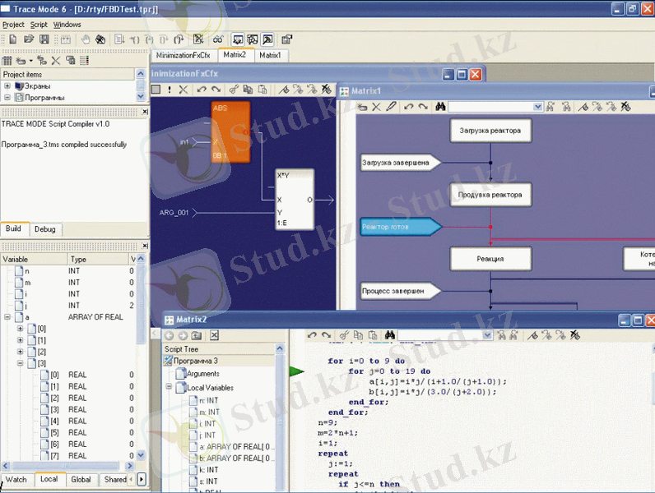Select the Global variables tab
The image size is (655, 493).
(x=81, y=479)
